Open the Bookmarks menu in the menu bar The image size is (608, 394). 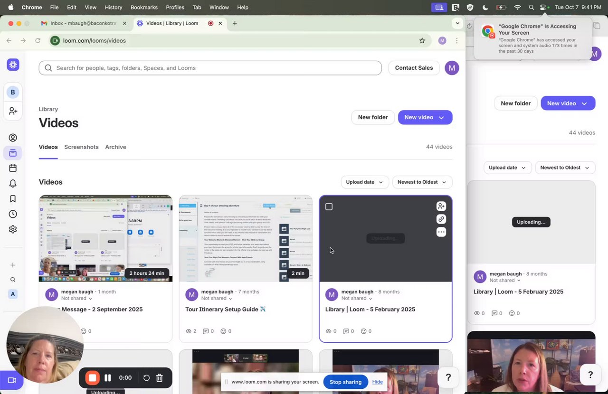pyautogui.click(x=144, y=7)
